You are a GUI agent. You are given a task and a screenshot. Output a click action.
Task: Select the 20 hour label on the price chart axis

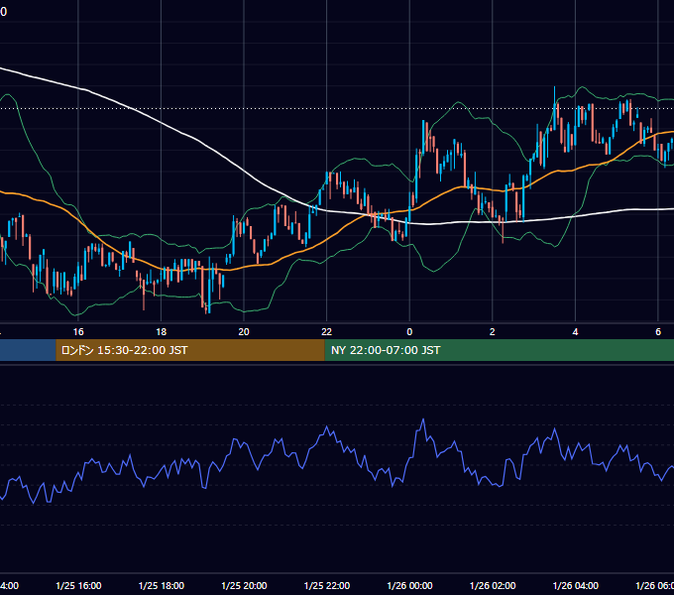tap(244, 332)
